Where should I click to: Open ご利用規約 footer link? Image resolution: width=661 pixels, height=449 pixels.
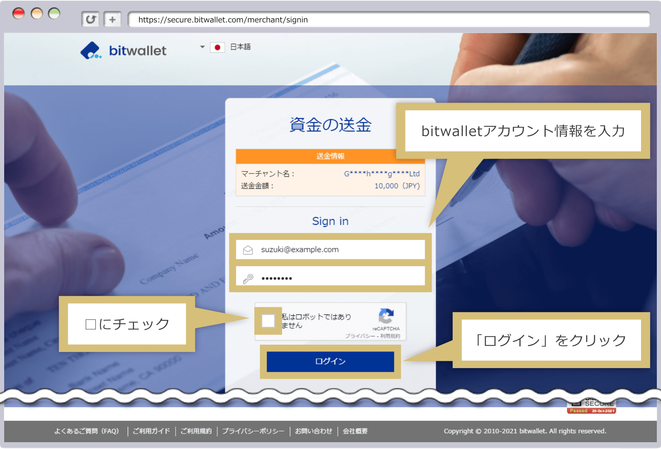pos(196,431)
